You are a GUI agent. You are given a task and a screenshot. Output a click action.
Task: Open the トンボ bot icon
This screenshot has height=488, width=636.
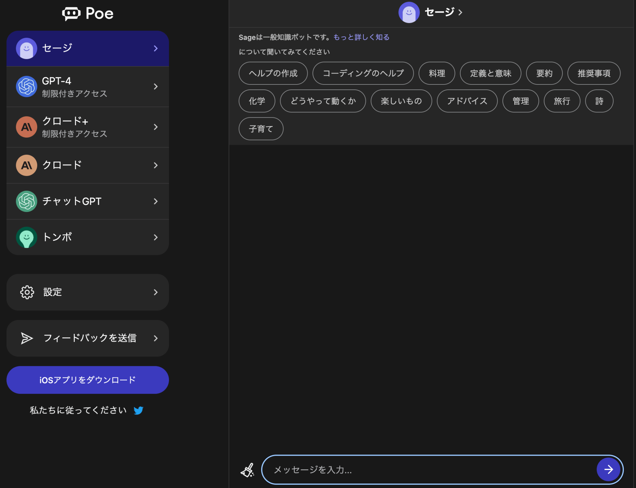coord(27,237)
